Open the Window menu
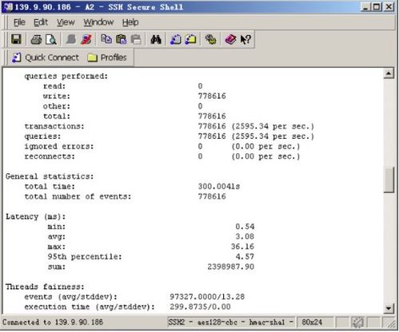The image size is (399, 332). click(x=98, y=22)
